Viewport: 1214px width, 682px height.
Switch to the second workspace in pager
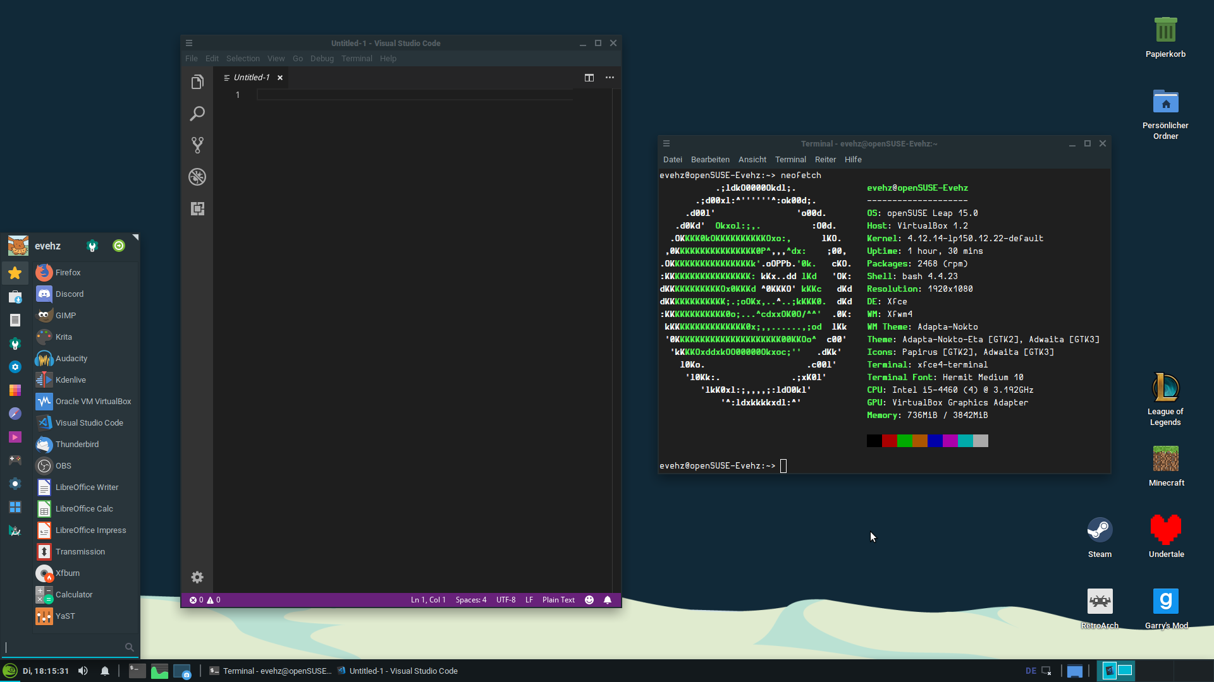(1125, 671)
